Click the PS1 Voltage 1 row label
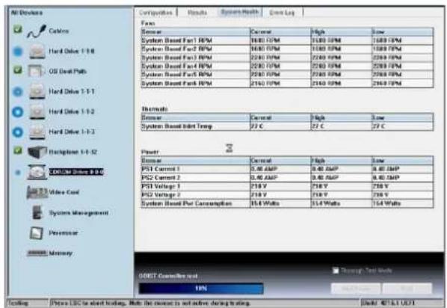Image resolution: width=447 pixels, height=308 pixels. 161,186
